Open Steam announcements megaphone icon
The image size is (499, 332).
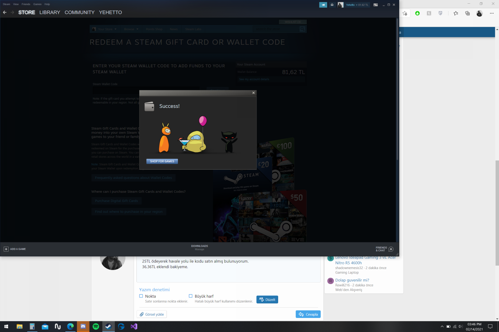[x=323, y=5]
